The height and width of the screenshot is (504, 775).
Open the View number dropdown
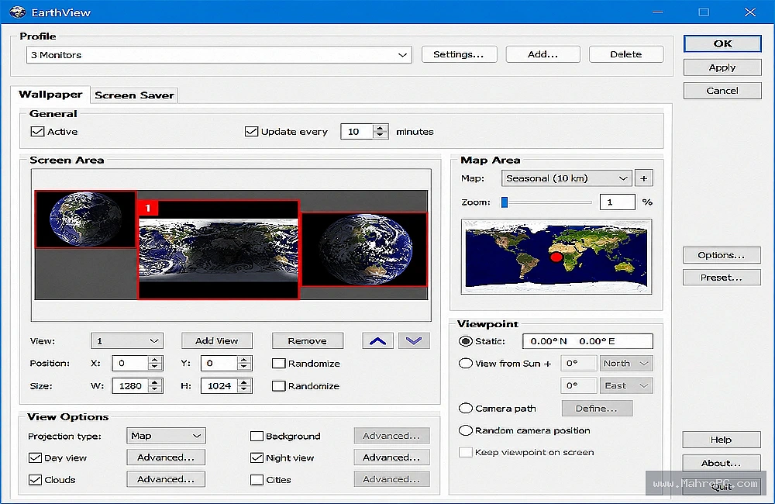127,340
